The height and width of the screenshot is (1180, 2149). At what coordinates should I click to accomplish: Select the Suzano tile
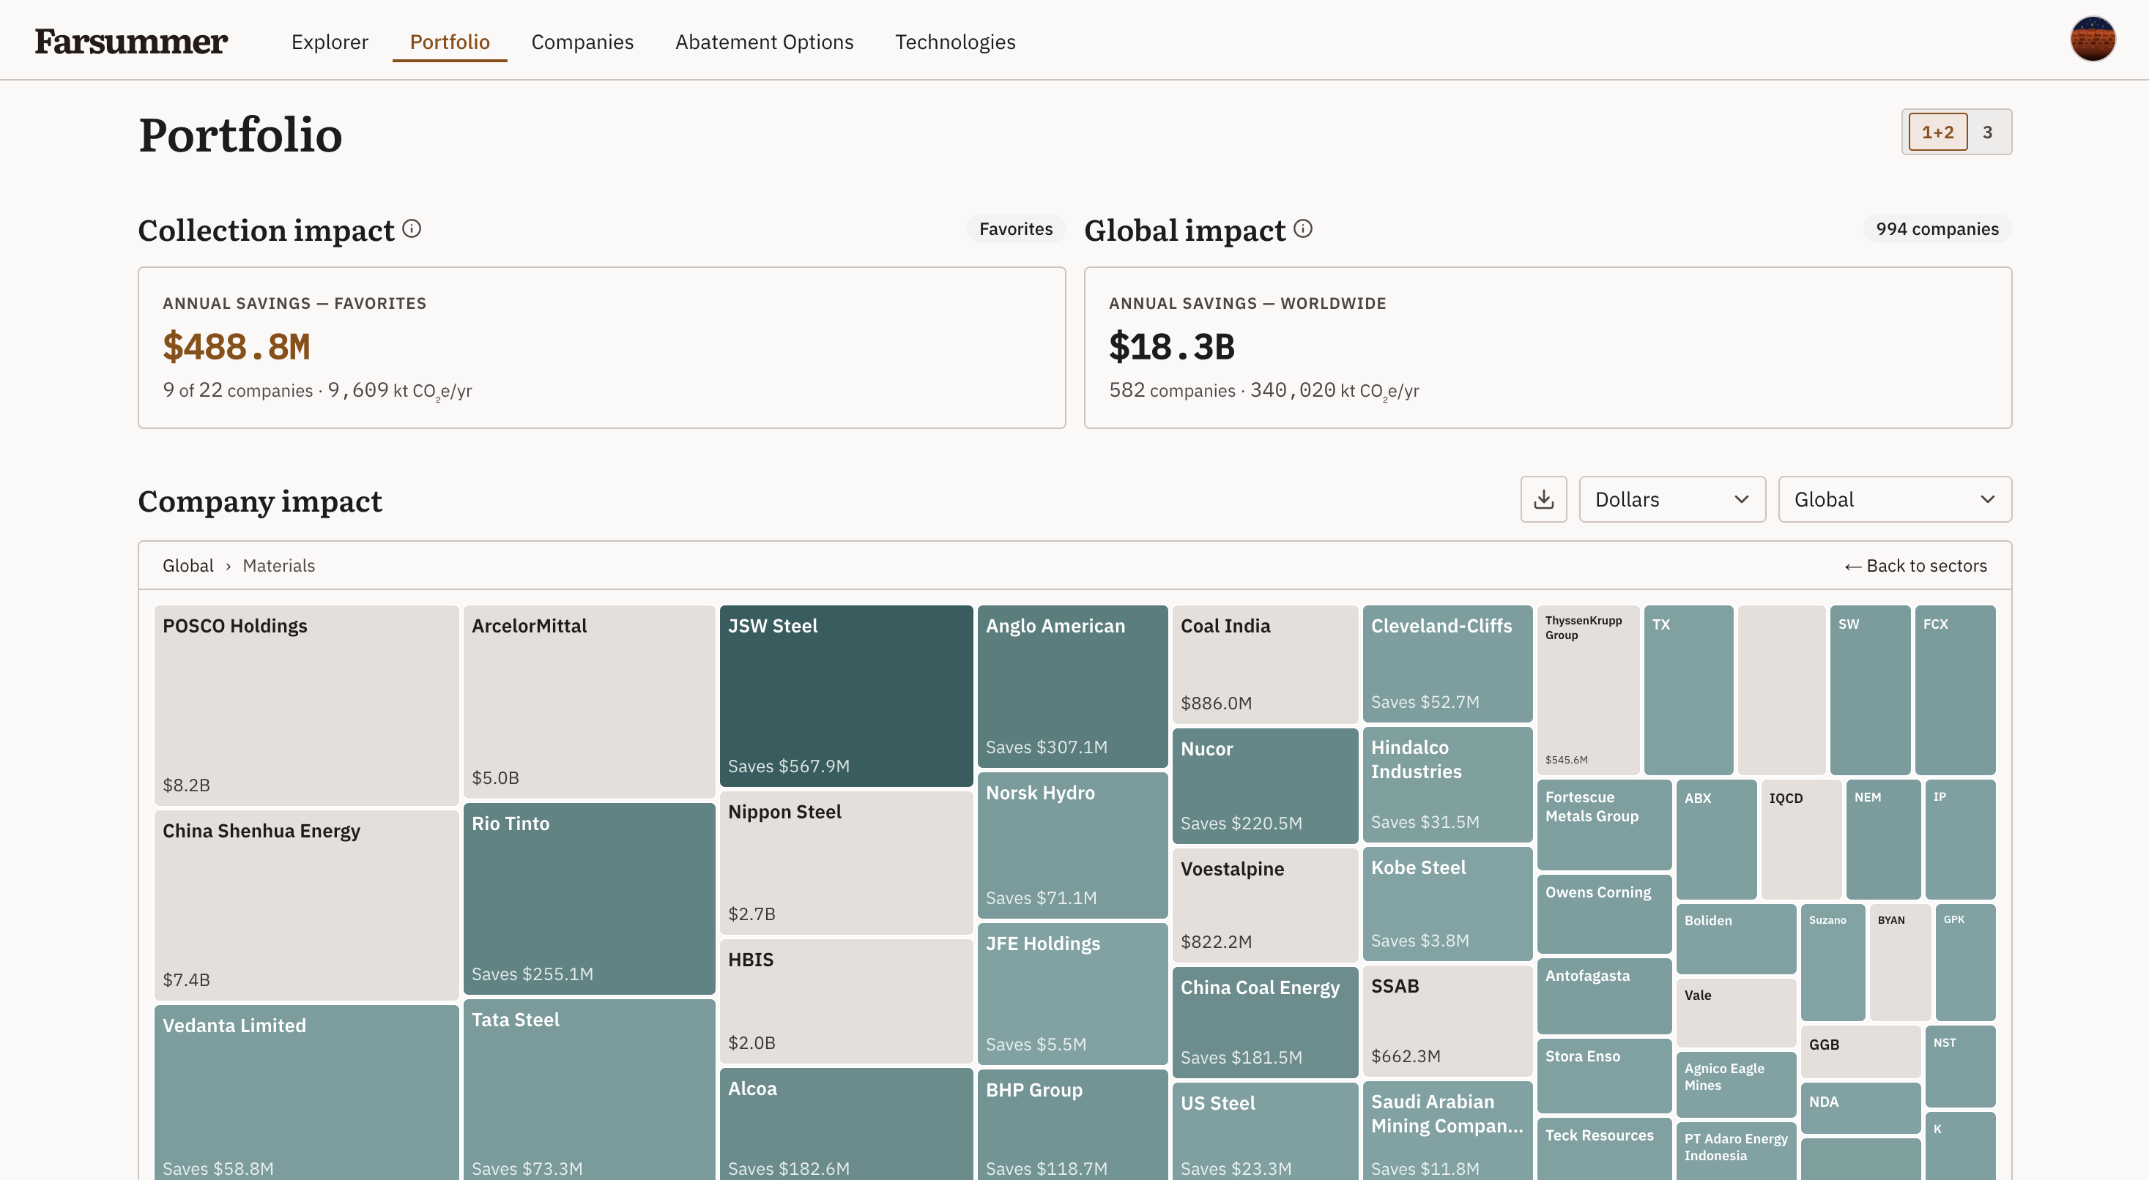point(1832,963)
